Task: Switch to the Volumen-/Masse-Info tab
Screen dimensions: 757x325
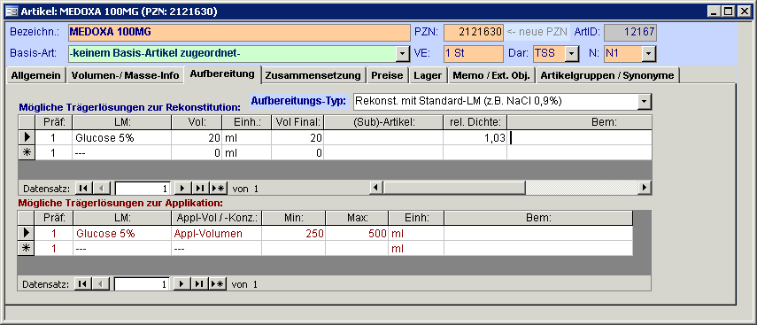Action: pyautogui.click(x=125, y=75)
